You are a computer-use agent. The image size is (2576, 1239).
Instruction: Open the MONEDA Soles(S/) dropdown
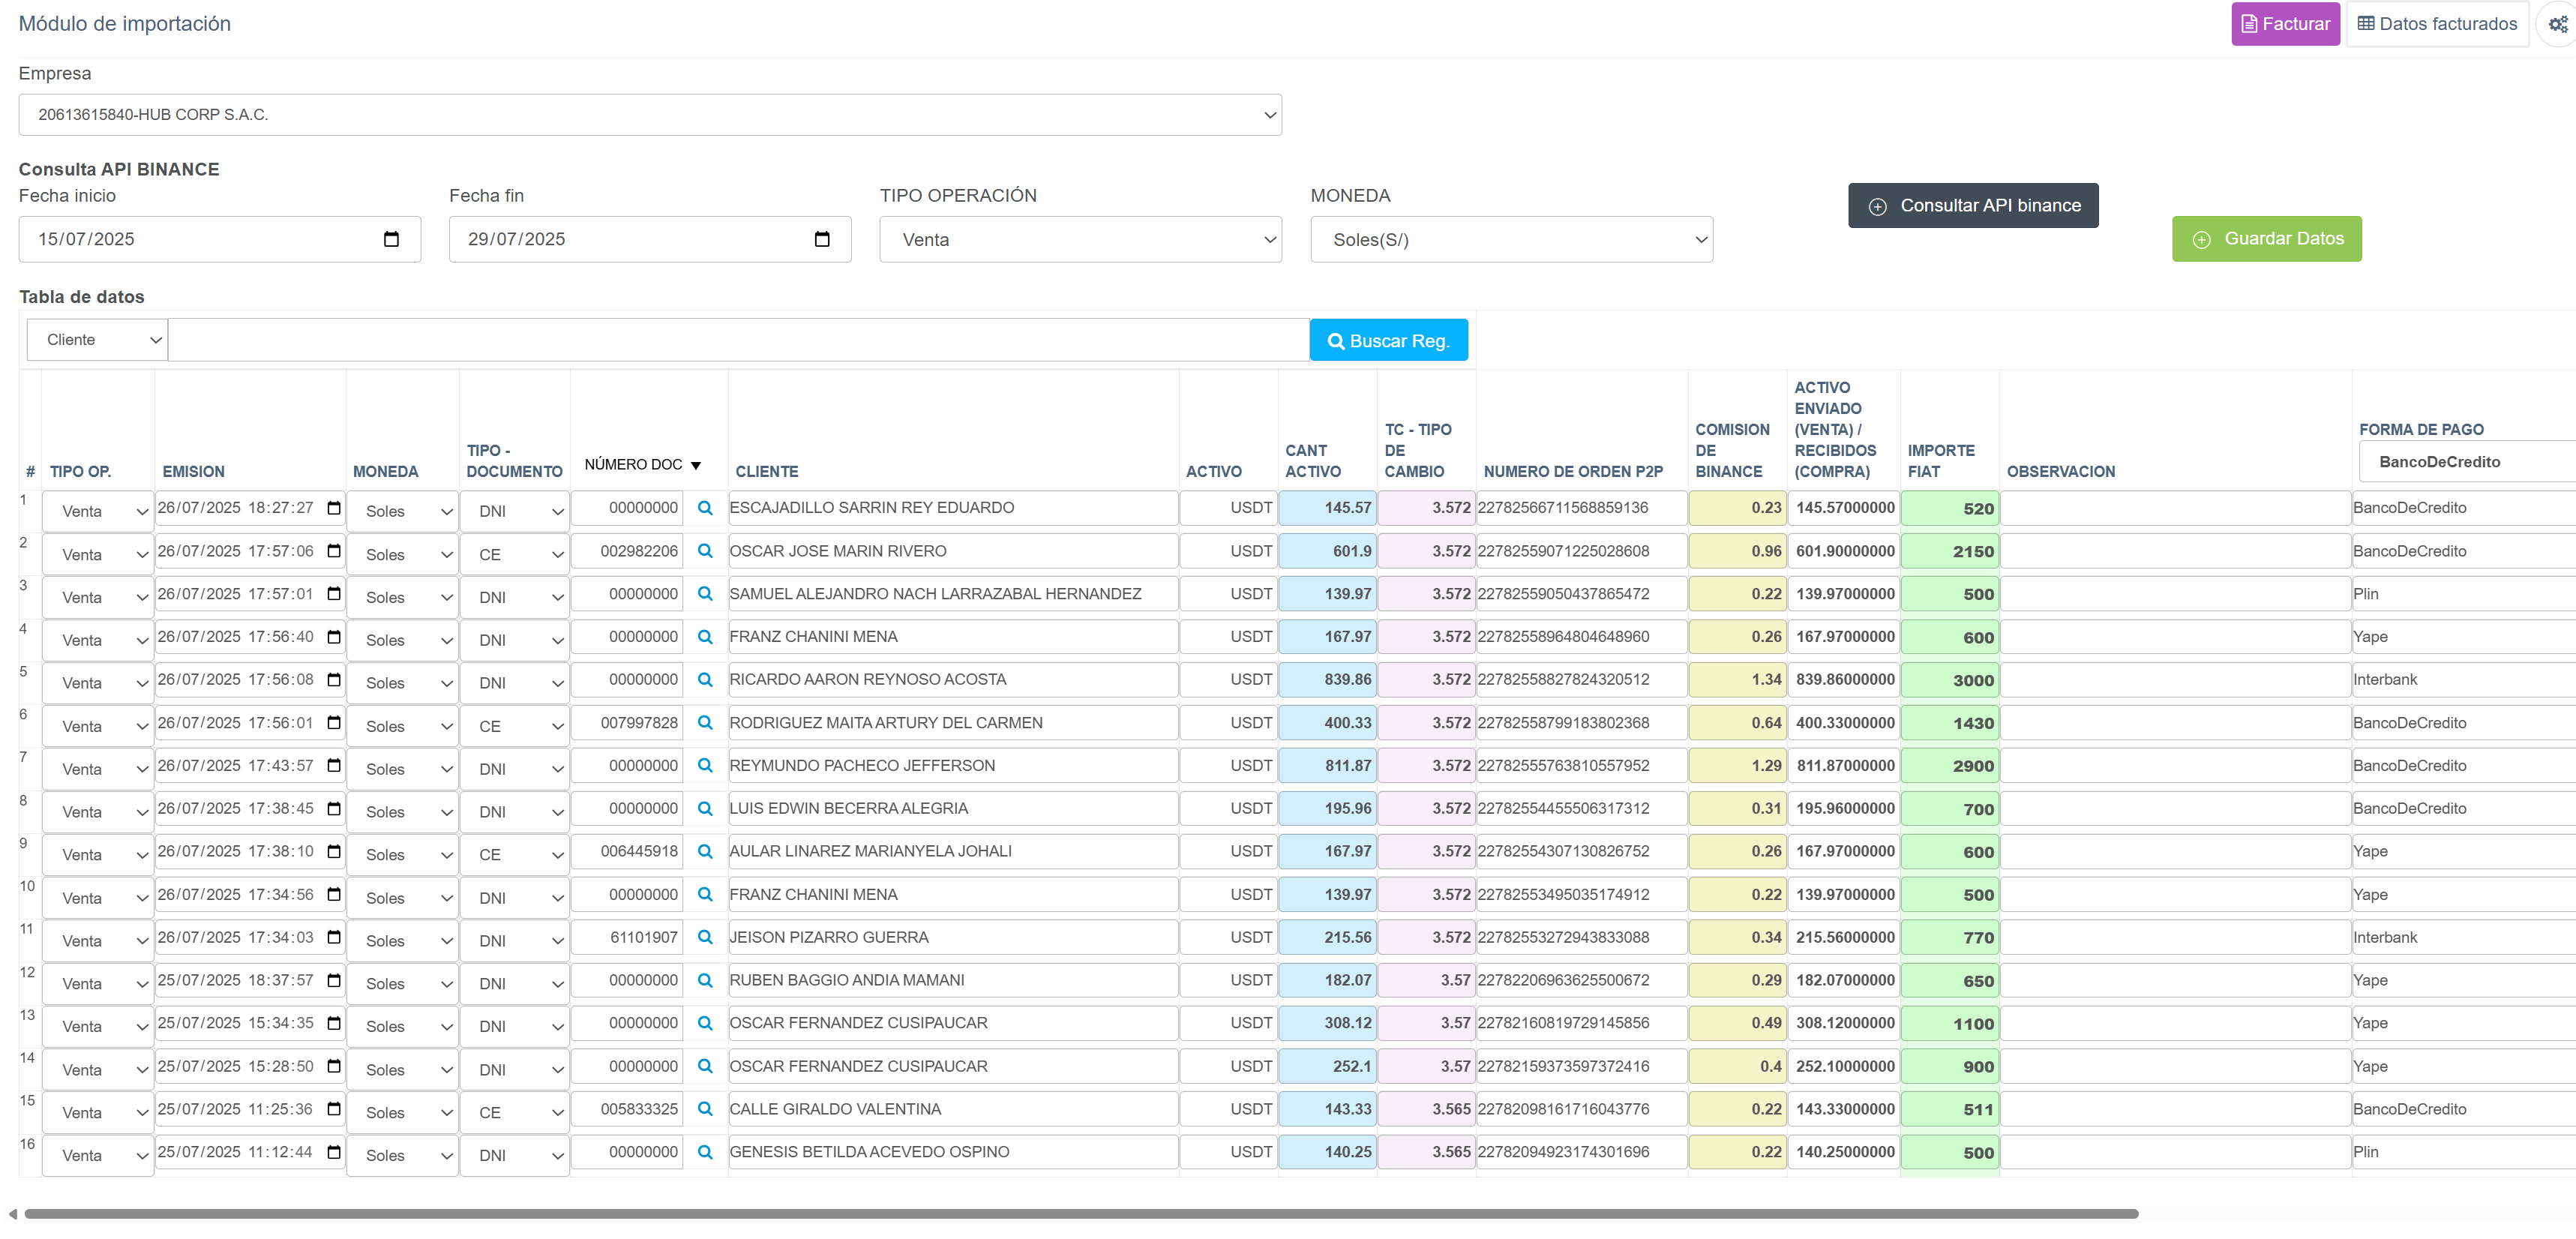pos(1511,240)
